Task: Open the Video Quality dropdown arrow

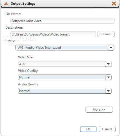Action: [x=108, y=77]
